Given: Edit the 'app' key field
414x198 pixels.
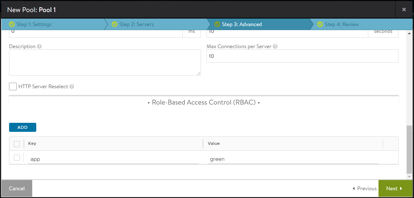Looking at the screenshot, I should click(113, 159).
